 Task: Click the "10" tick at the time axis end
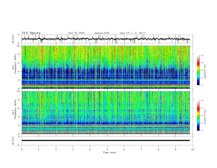click(x=193, y=150)
